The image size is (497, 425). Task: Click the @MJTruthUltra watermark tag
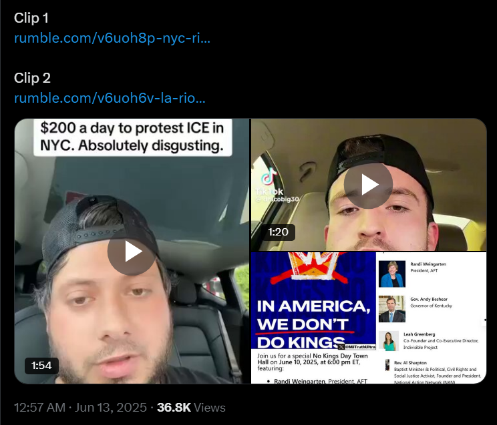357,347
